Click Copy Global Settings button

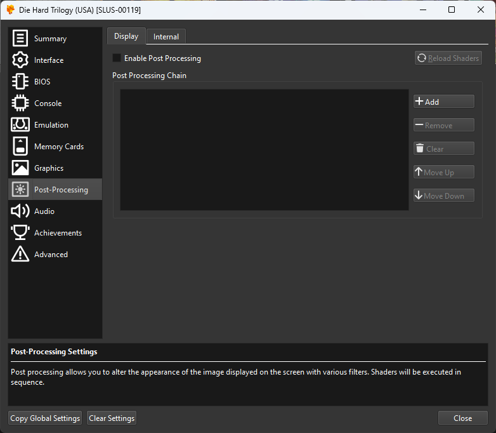pos(45,418)
